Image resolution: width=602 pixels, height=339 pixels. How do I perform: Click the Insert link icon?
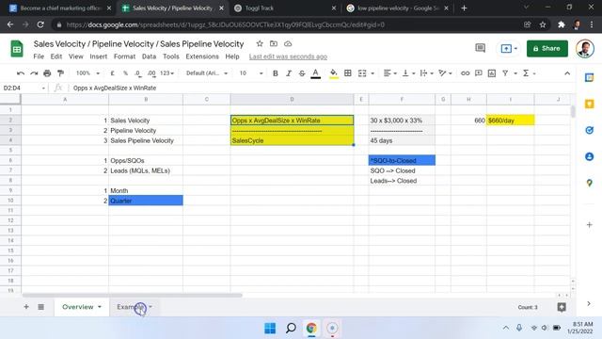point(465,73)
